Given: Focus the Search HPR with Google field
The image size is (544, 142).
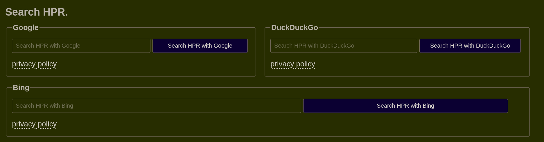Looking at the screenshot, I should point(81,46).
